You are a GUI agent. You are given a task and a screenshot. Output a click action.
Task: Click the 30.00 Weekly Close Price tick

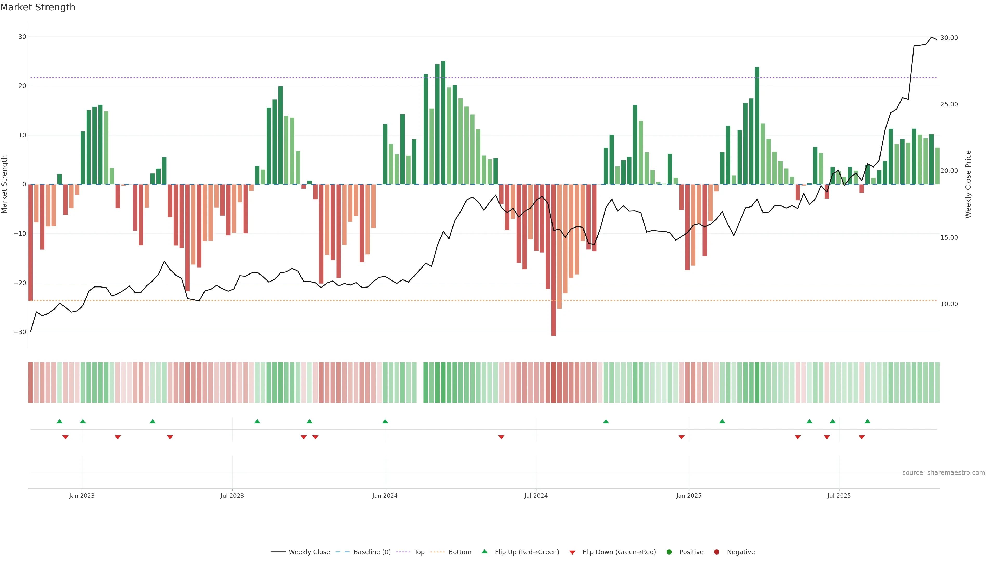click(949, 38)
